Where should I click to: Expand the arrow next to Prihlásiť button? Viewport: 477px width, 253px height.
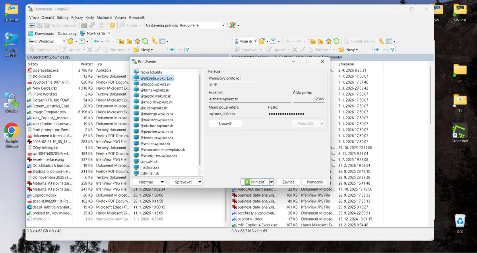tap(271, 182)
